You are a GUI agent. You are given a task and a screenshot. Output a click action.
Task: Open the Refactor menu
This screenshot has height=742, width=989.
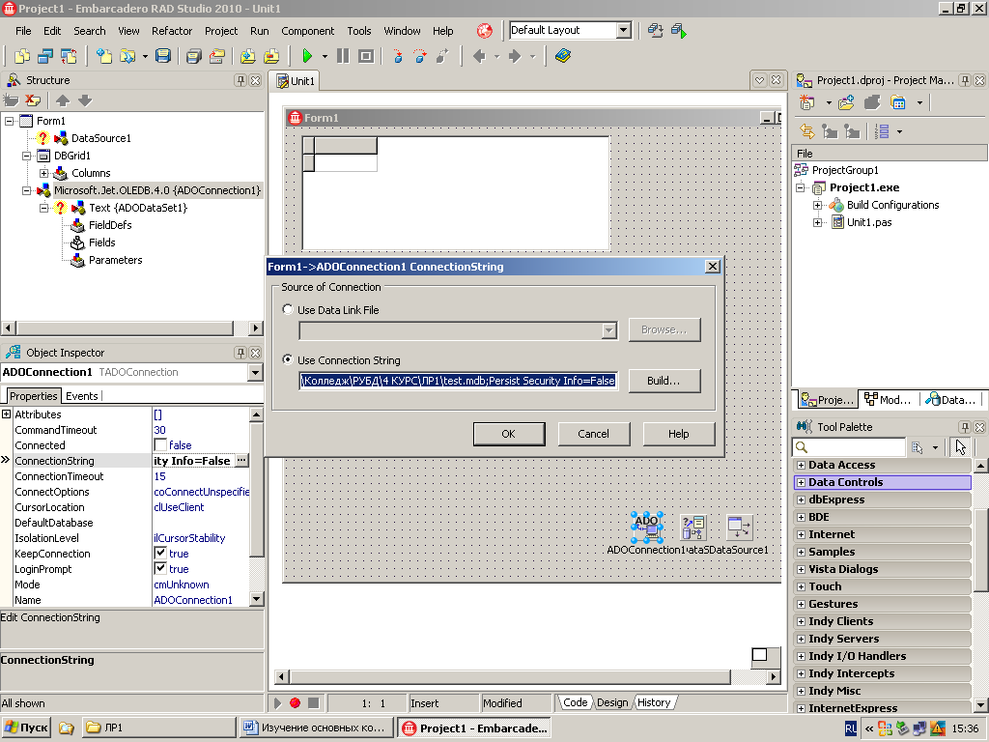172,31
